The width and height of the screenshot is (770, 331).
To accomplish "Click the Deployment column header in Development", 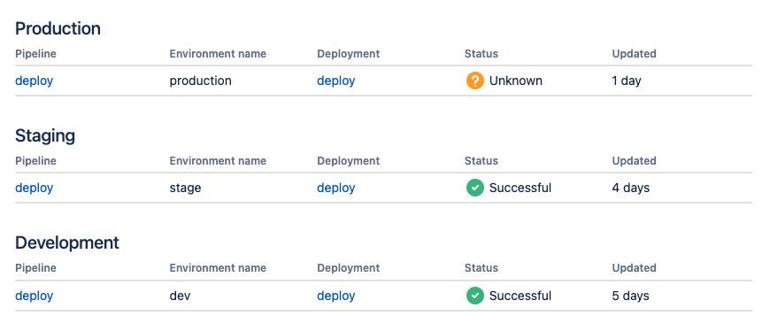I will tap(349, 267).
